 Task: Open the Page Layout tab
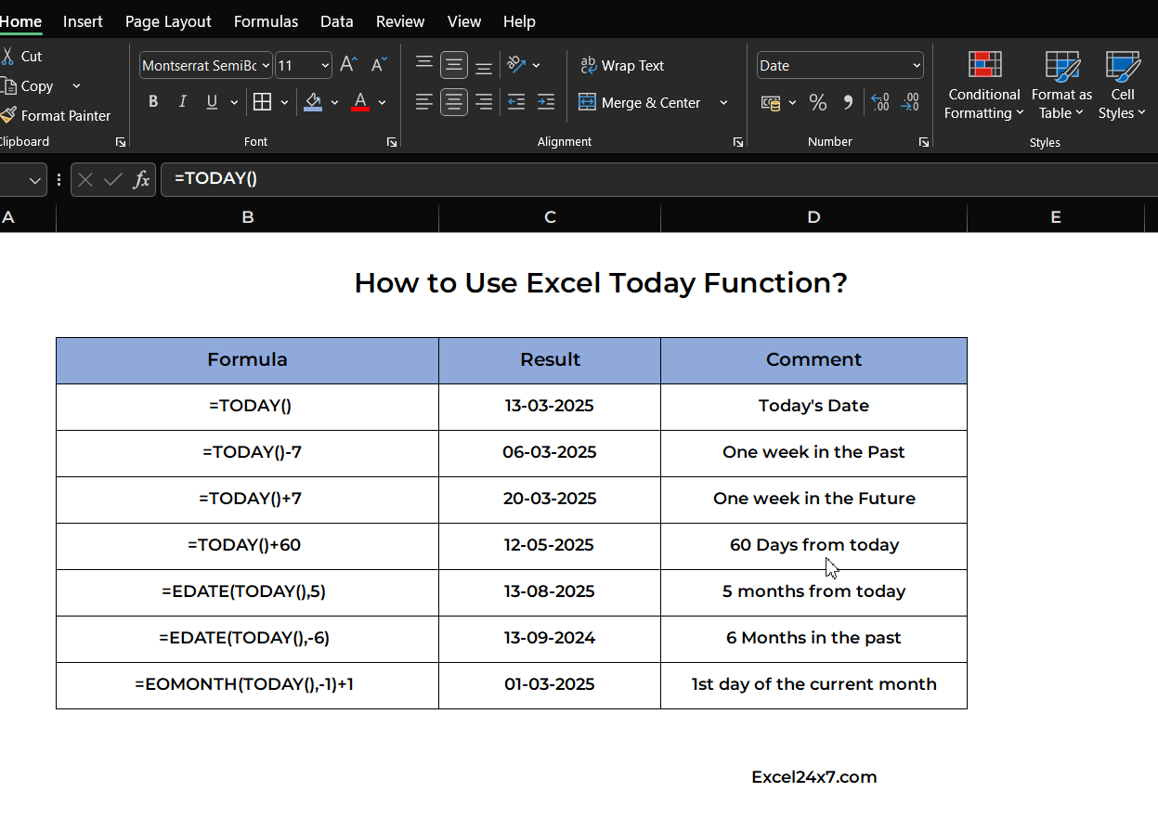tap(168, 20)
